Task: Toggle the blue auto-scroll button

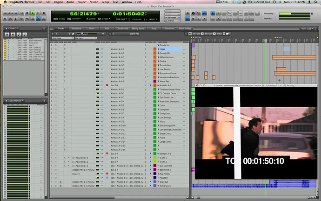Action: [187, 19]
